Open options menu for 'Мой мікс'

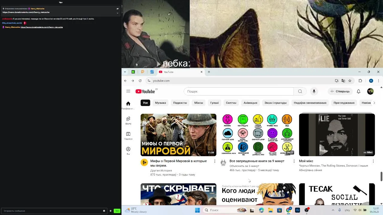click(x=373, y=161)
